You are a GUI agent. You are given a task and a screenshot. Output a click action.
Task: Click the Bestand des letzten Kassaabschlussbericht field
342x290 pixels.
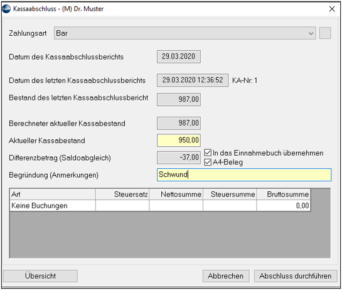(x=179, y=100)
